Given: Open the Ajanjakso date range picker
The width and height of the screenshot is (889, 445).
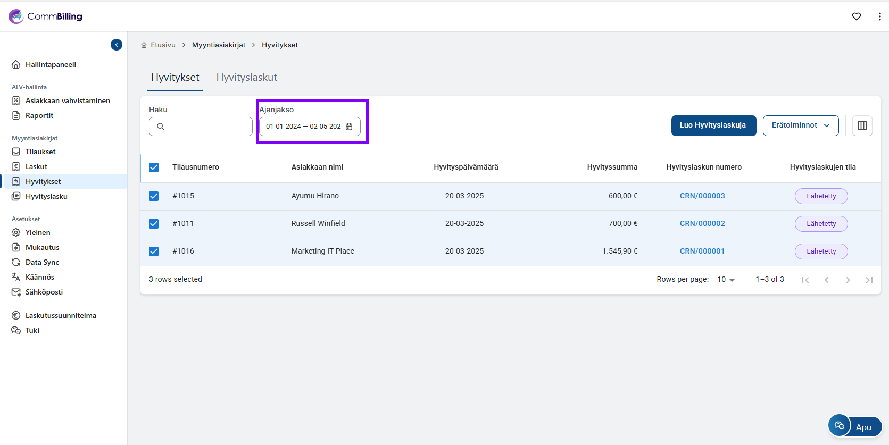Looking at the screenshot, I should pyautogui.click(x=303, y=127).
